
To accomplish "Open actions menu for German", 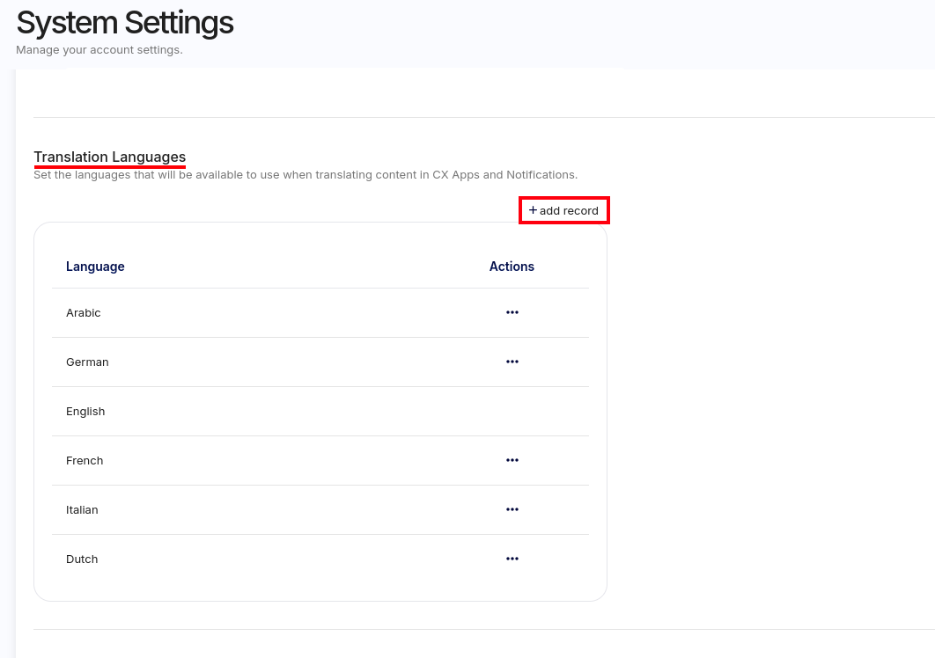I will click(512, 362).
